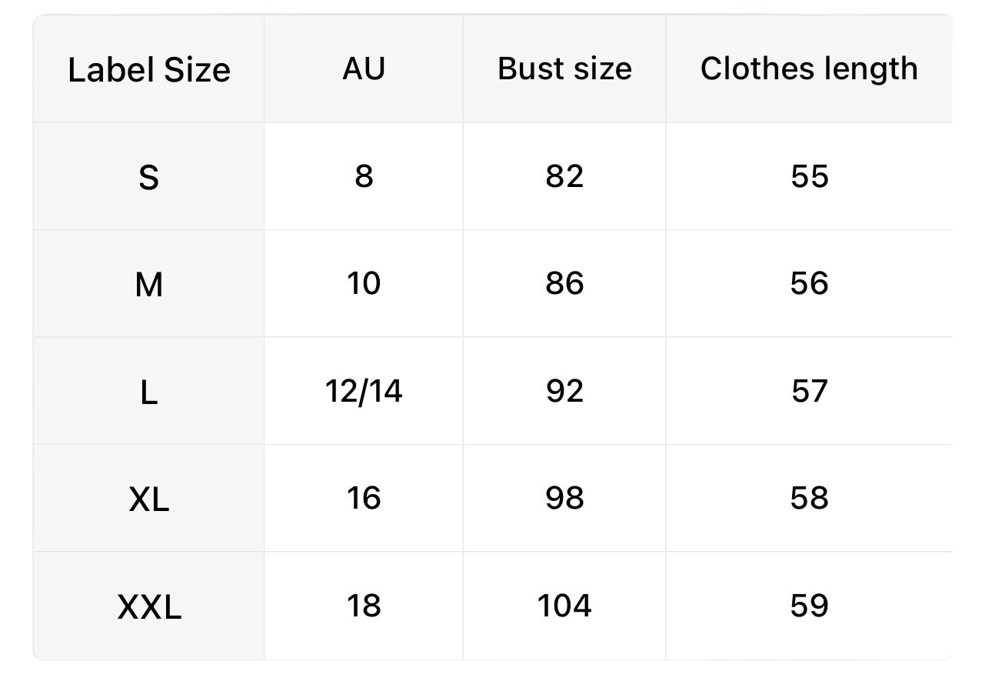Click clothes length value 57
Screen dimensions: 992x678
pyautogui.click(x=809, y=391)
